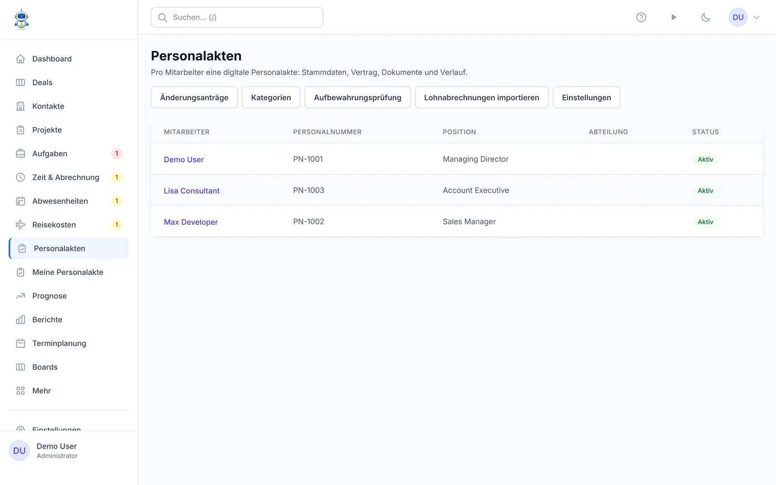
Task: Click the Boards columns icon
Action: (20, 367)
